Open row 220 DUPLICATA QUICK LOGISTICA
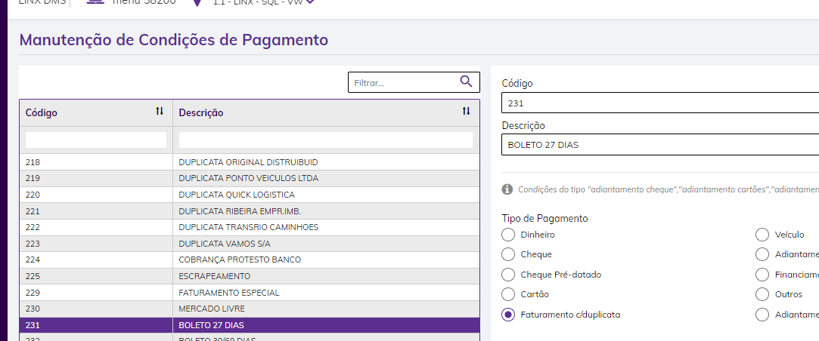 coord(250,195)
